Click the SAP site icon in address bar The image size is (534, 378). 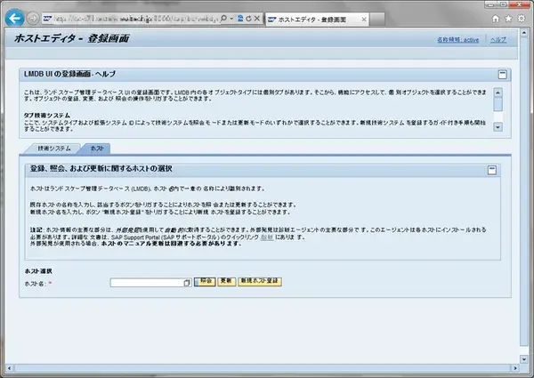(x=47, y=19)
